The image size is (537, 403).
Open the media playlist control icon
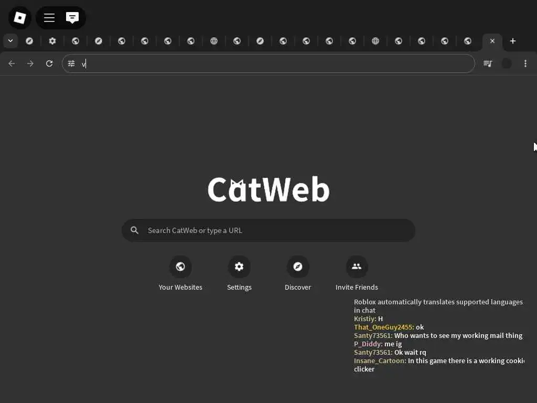(488, 63)
